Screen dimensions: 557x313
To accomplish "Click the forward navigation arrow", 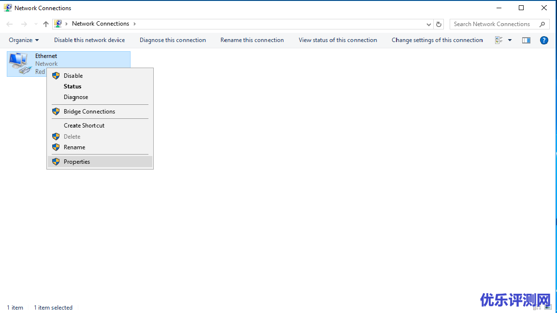I will (x=24, y=24).
